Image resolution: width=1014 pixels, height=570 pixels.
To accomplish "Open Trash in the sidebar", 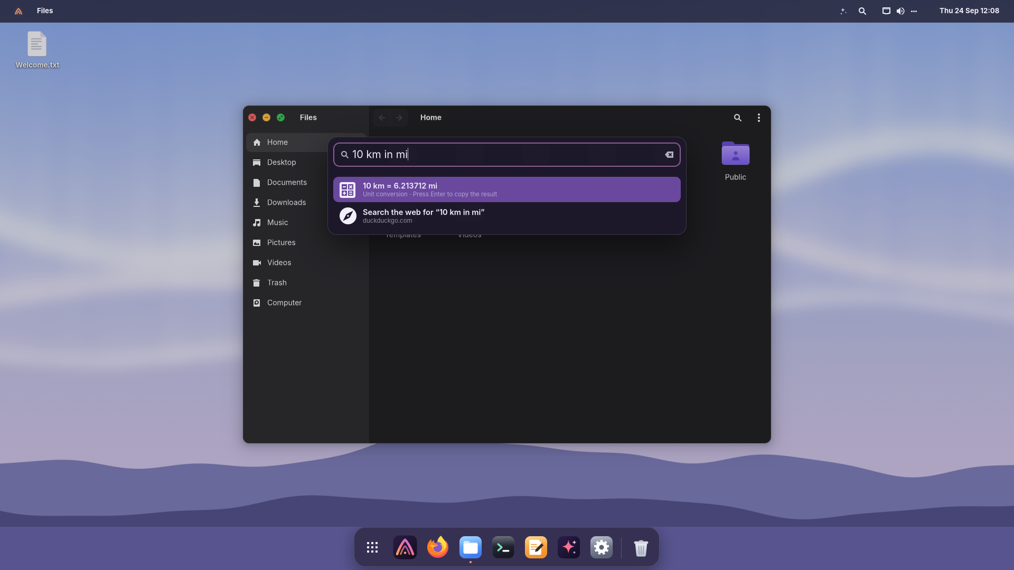I will pyautogui.click(x=306, y=283).
